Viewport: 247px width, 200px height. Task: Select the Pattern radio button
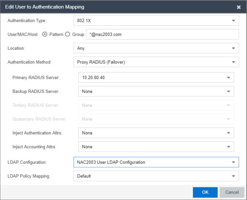point(44,34)
